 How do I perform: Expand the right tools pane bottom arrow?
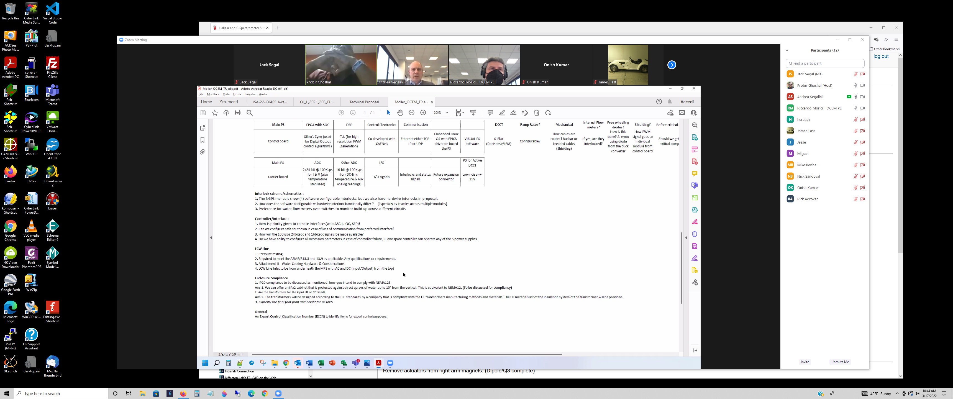click(695, 350)
